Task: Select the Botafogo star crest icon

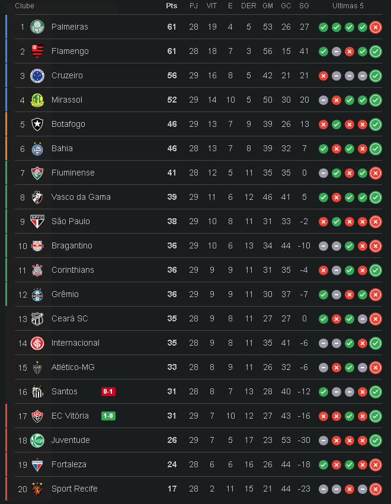Action: [x=37, y=124]
